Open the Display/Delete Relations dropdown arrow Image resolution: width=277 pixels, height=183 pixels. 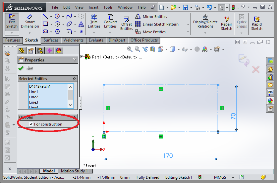[205, 33]
